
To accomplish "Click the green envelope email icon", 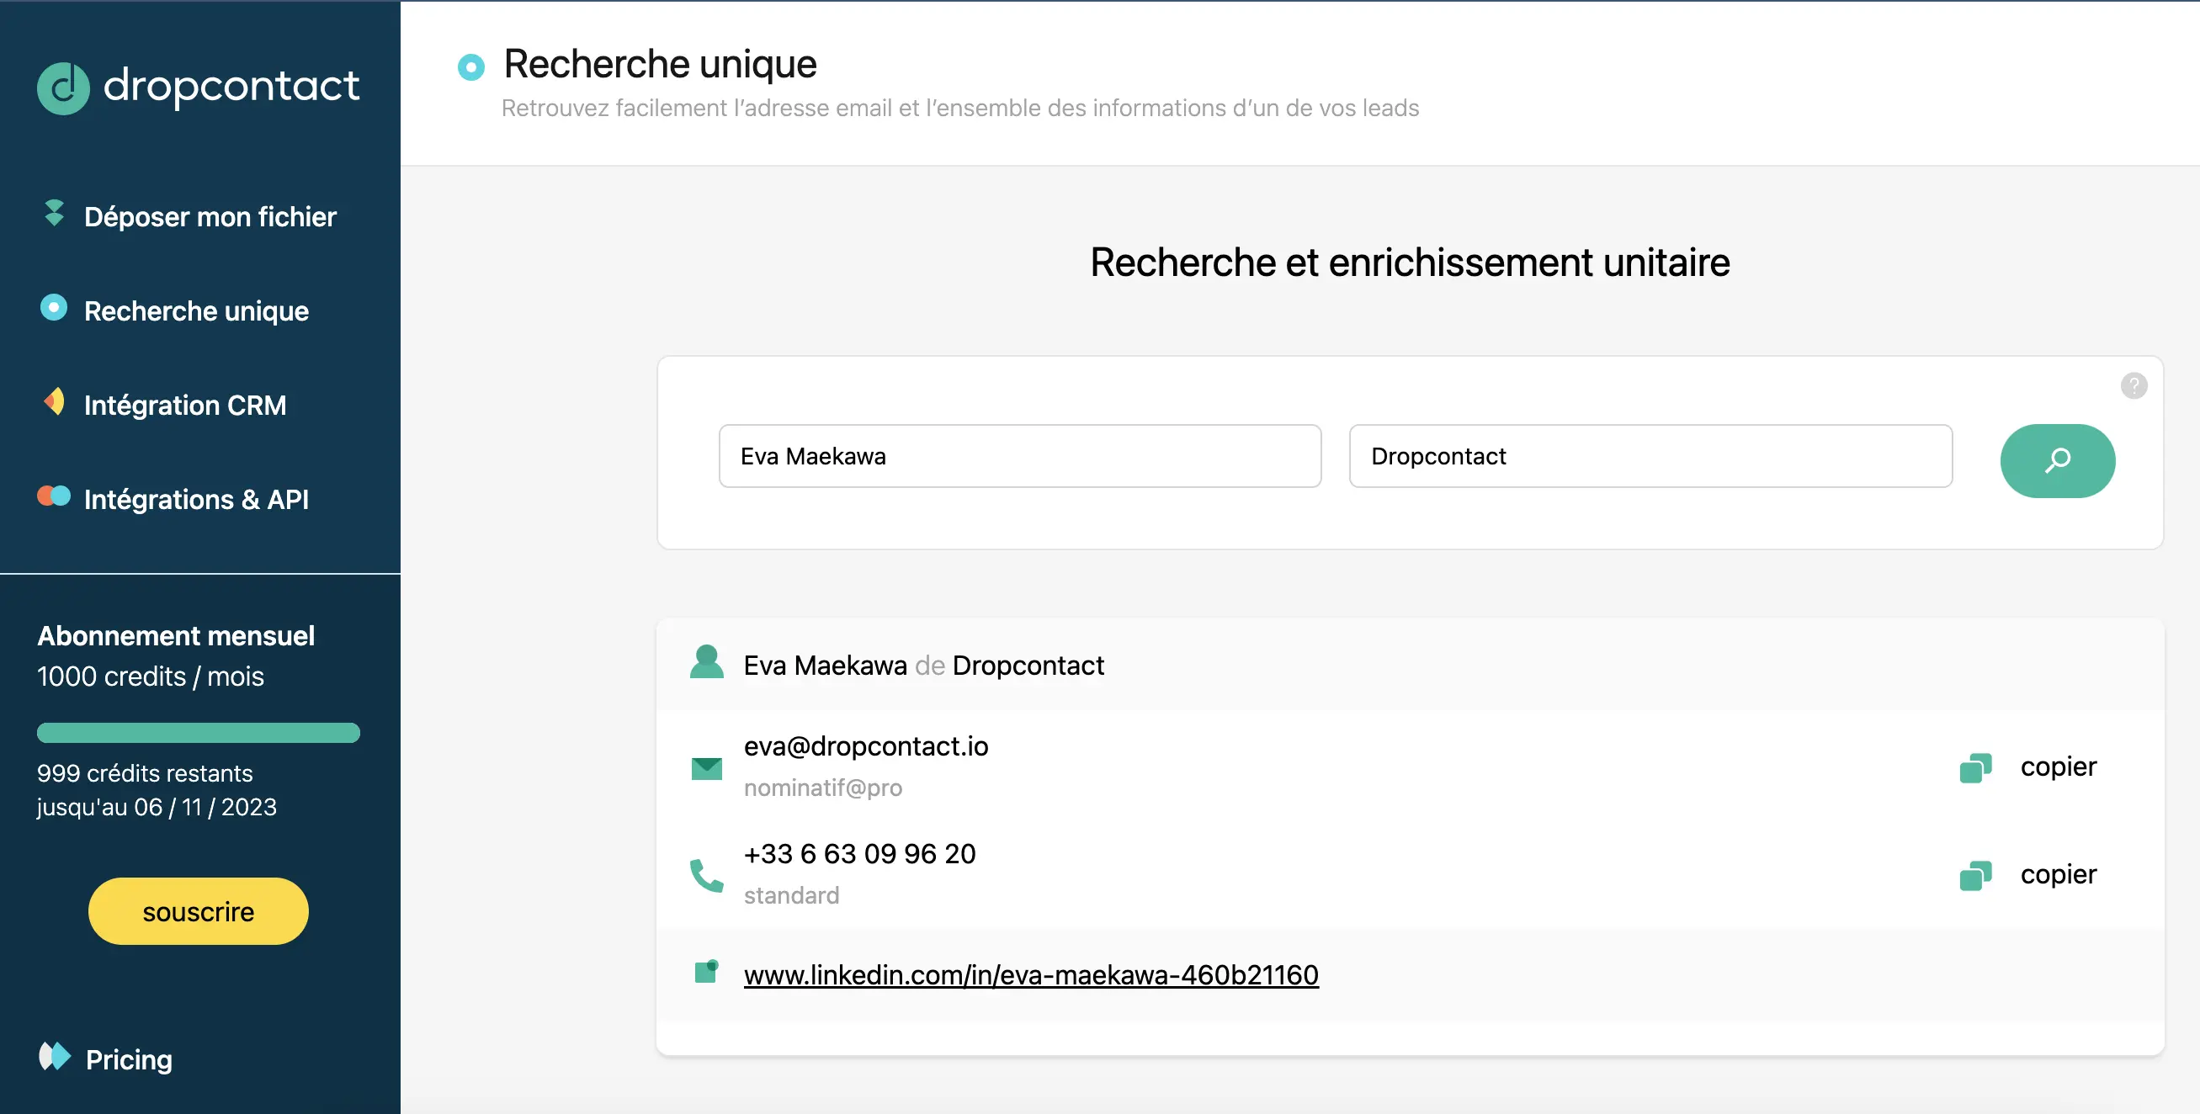I will pos(706,767).
